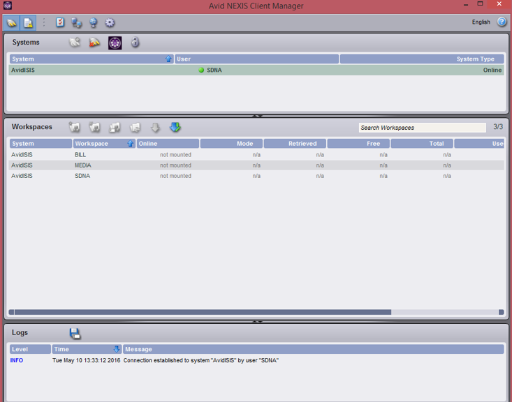512x402 pixels.
Task: Click 'not mounted' status for MEDIA
Action: pyautogui.click(x=175, y=165)
